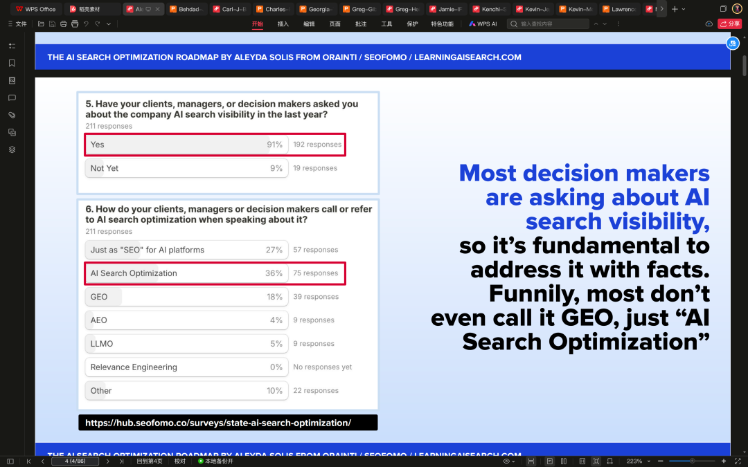748x467 pixels.
Task: Click the search box 输入查找内容
Action: [x=548, y=24]
